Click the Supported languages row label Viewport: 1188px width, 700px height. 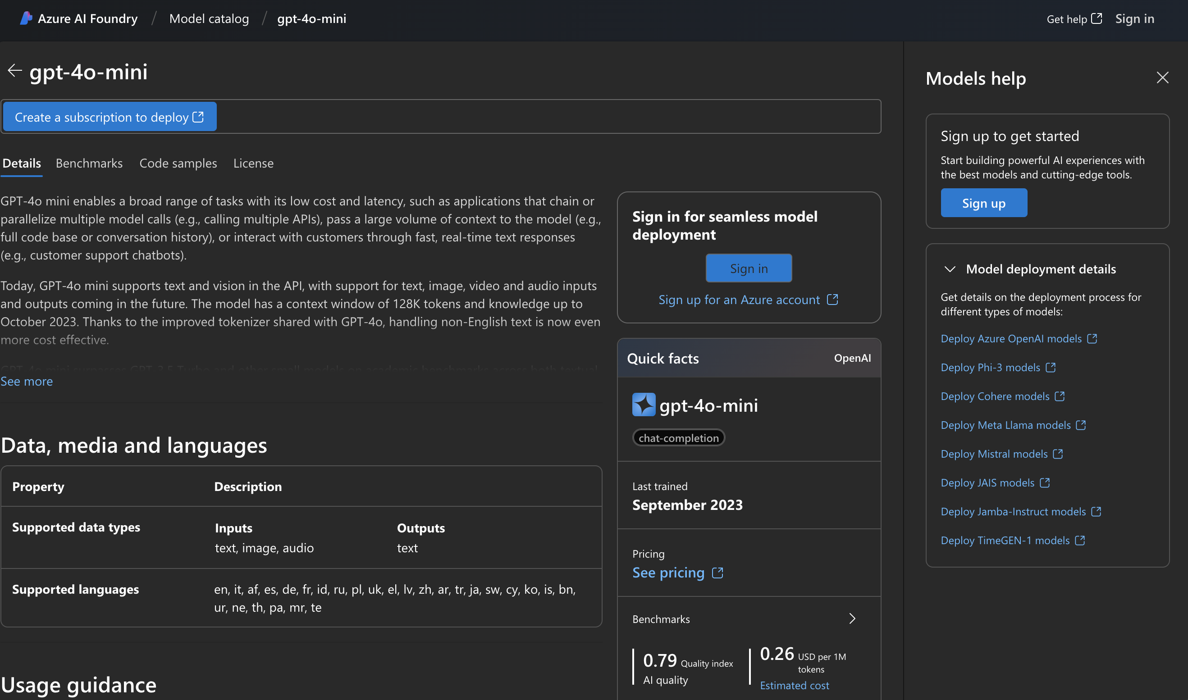tap(75, 589)
